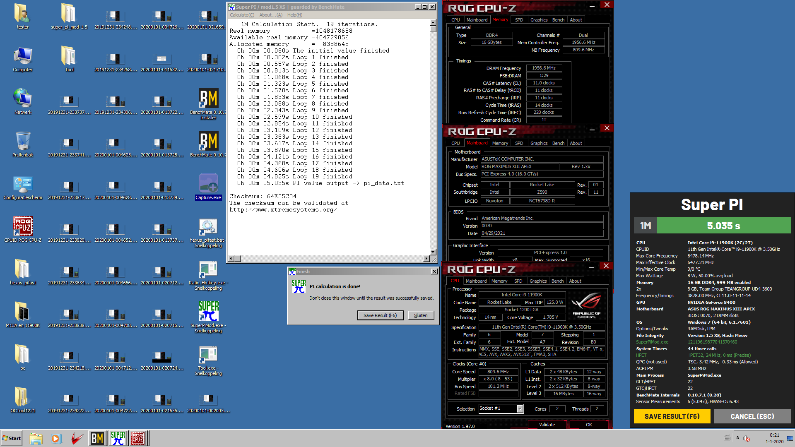Click the Checksum: 64E35C34 line

pos(263,197)
